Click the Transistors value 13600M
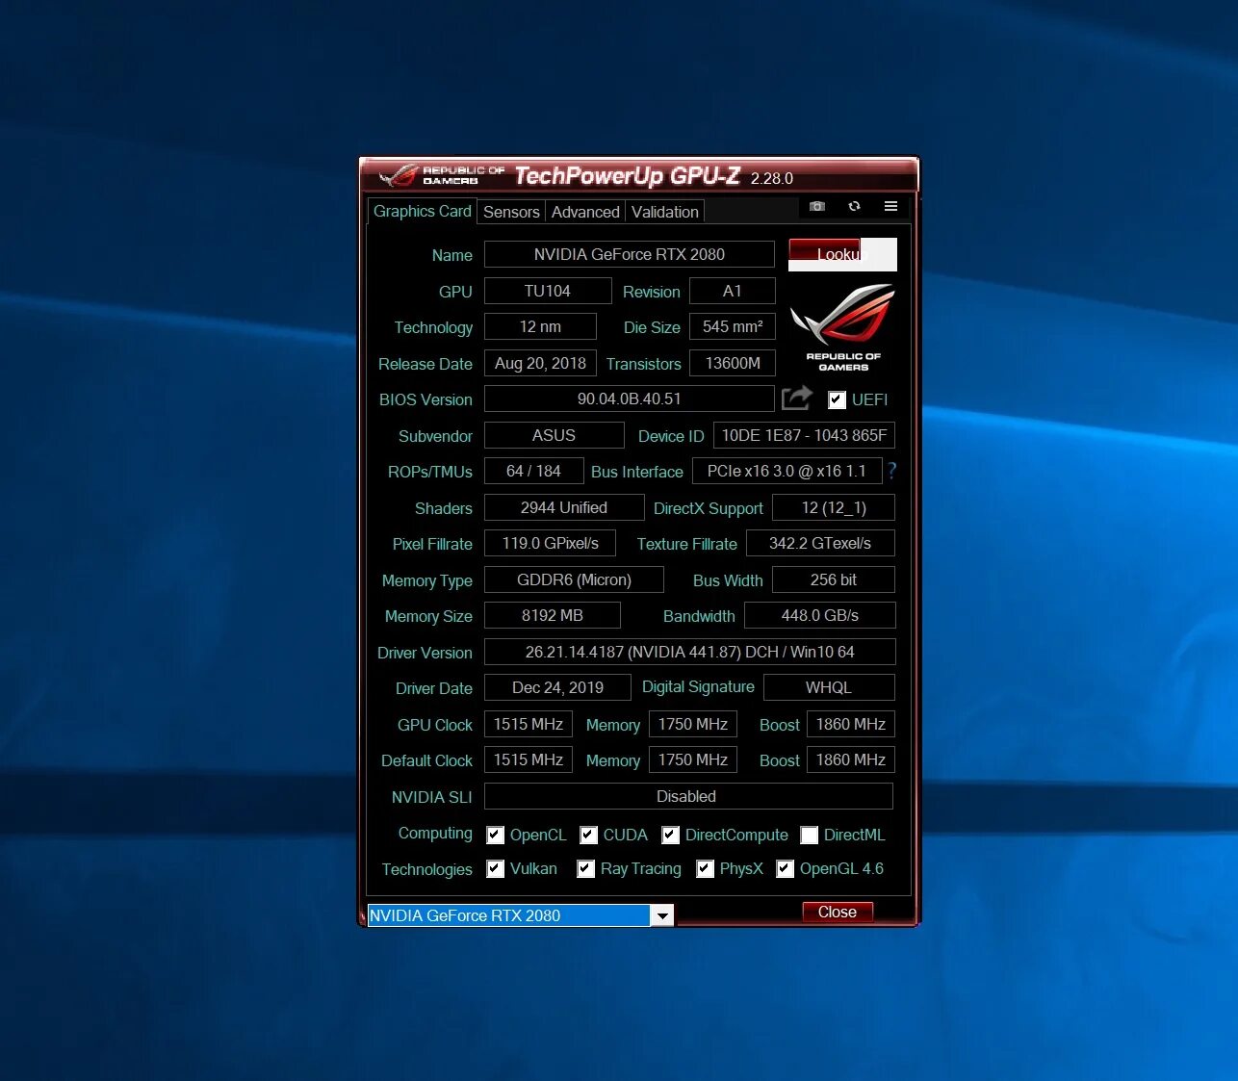Screen dimensions: 1238x1081 coord(733,363)
